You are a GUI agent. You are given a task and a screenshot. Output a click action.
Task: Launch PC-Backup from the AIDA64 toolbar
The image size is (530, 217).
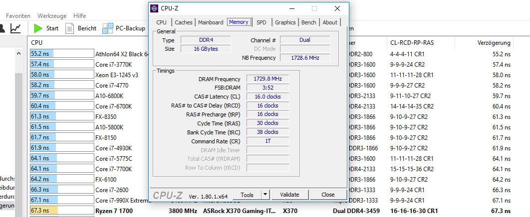[124, 28]
